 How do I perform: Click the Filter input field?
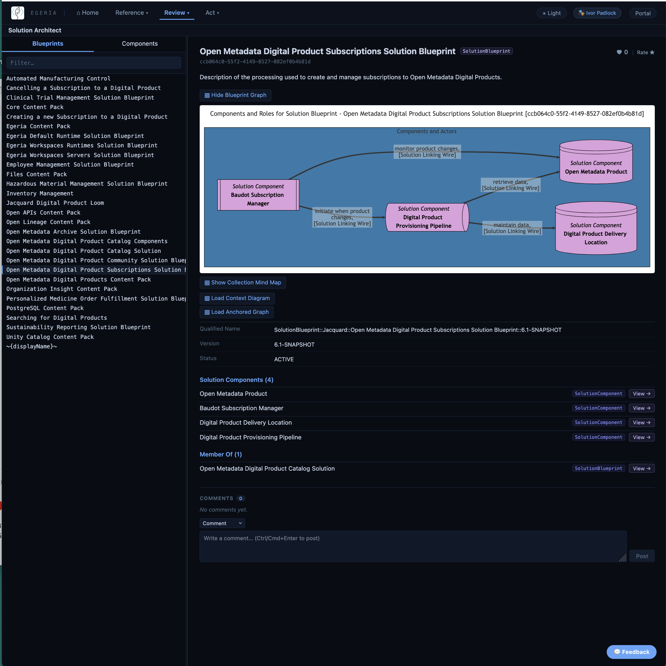(93, 63)
